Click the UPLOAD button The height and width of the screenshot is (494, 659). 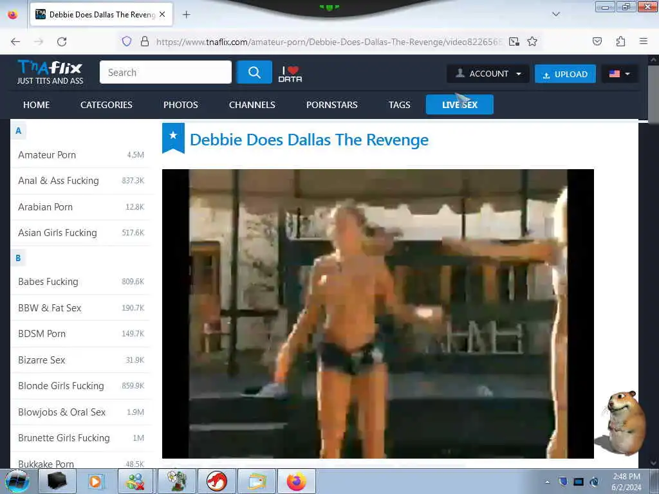tap(565, 74)
